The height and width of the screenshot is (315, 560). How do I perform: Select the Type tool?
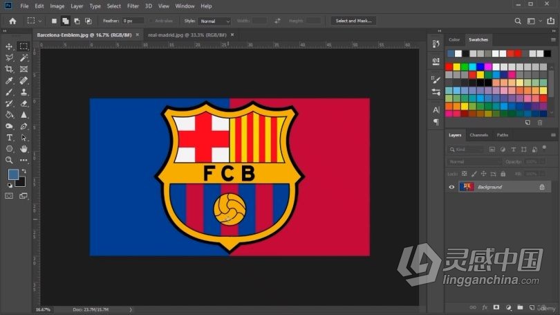9,138
